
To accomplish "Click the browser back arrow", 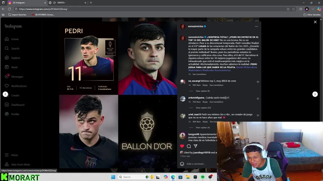I will point(3,9).
